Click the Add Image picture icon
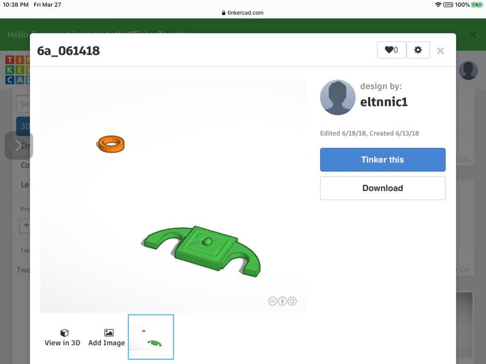Screen dimensions: 486x364 tap(109, 332)
